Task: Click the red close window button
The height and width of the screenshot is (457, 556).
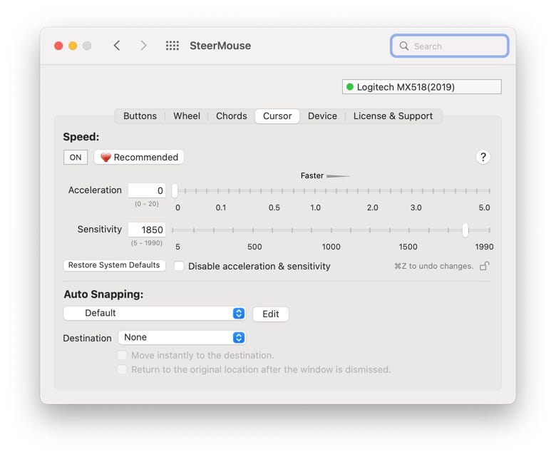Action: coord(58,46)
